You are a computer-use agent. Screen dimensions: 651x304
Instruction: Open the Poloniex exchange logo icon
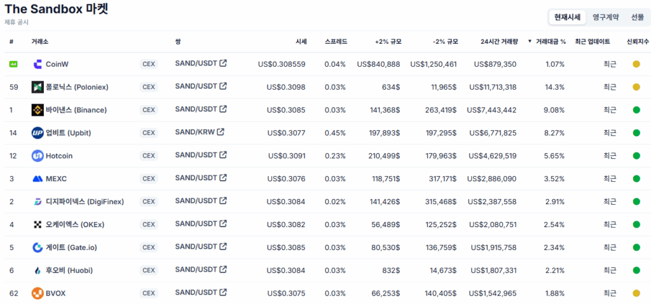click(x=38, y=87)
